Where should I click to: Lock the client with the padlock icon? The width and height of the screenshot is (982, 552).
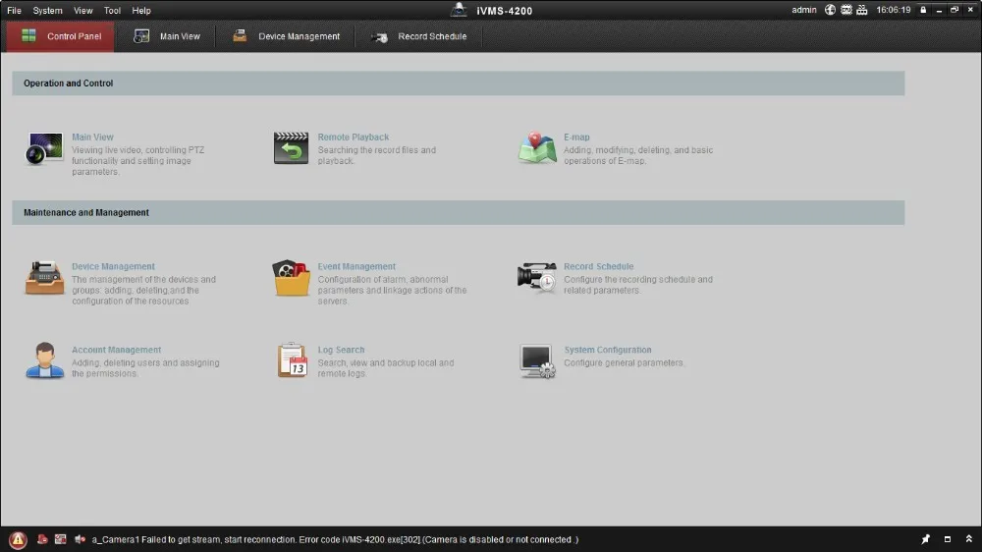point(922,10)
